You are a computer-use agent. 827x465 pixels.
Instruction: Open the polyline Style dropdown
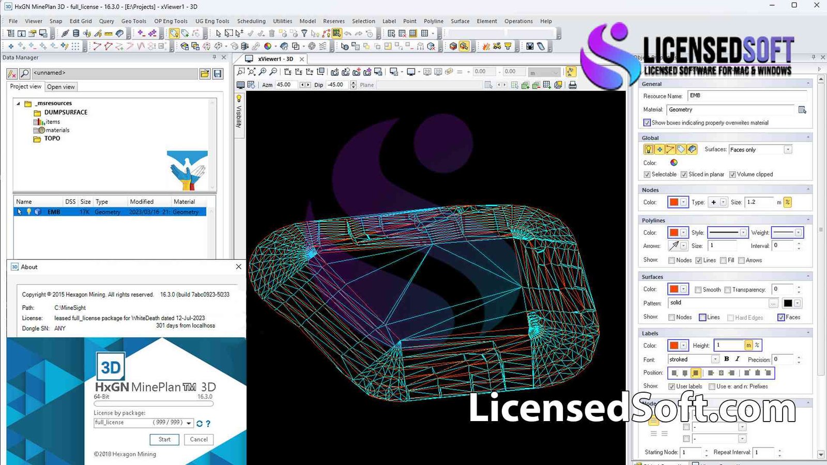[x=743, y=233]
